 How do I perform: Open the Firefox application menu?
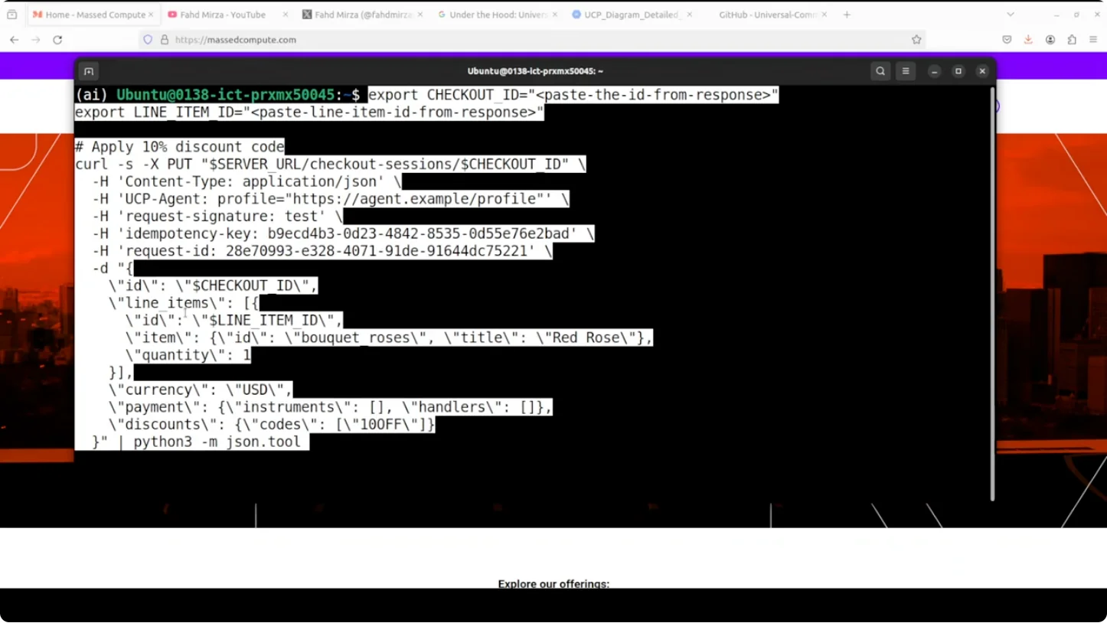1093,40
